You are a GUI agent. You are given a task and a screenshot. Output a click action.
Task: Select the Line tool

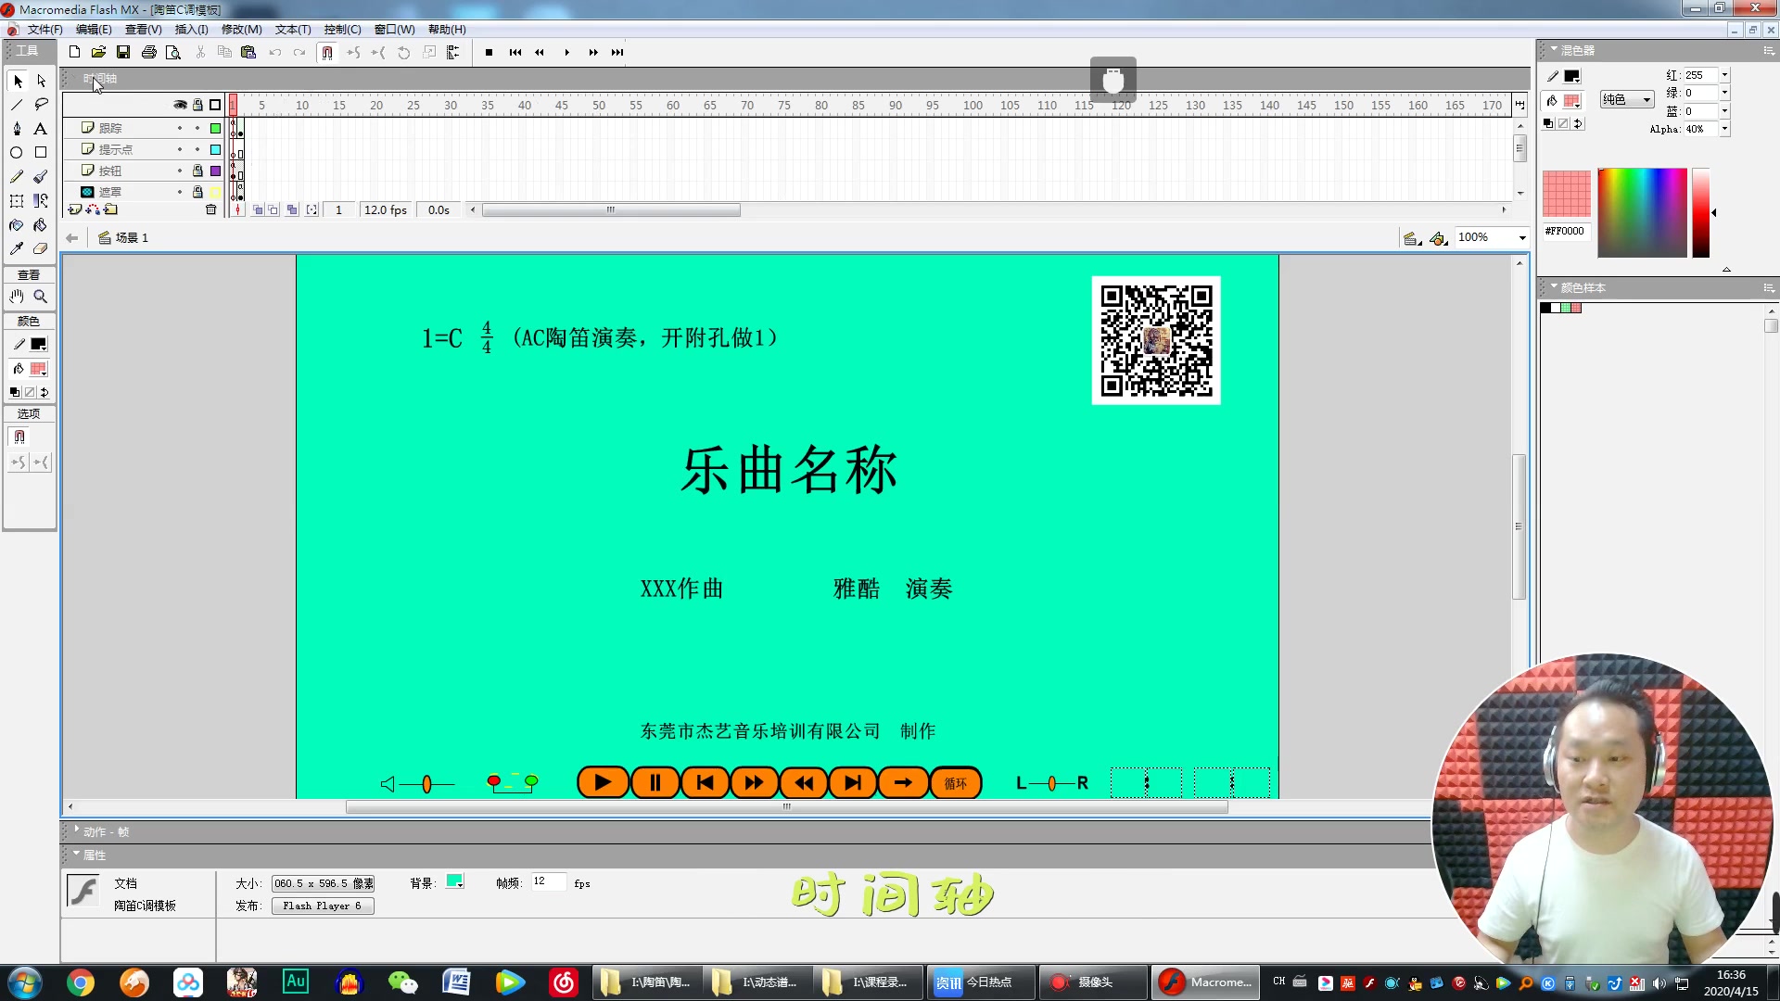point(18,105)
